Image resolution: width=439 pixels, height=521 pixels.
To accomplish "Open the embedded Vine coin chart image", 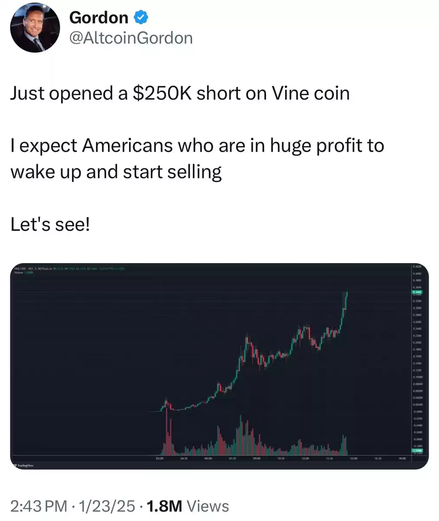I will (219, 366).
